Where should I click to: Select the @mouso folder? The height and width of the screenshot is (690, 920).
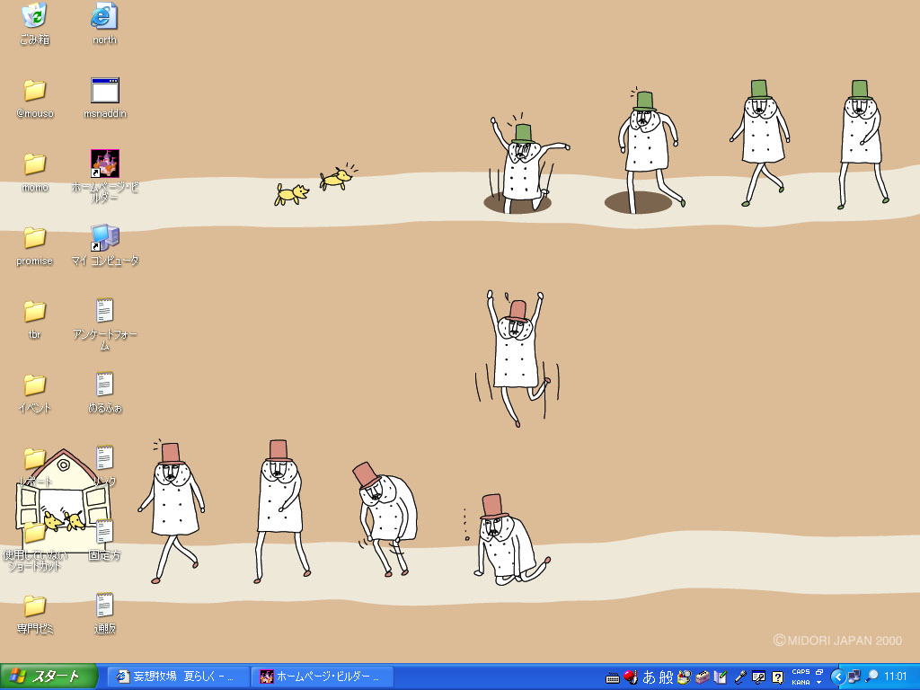[x=35, y=98]
